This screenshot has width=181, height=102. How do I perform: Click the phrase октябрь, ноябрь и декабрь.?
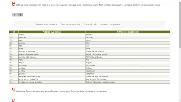[30, 82]
